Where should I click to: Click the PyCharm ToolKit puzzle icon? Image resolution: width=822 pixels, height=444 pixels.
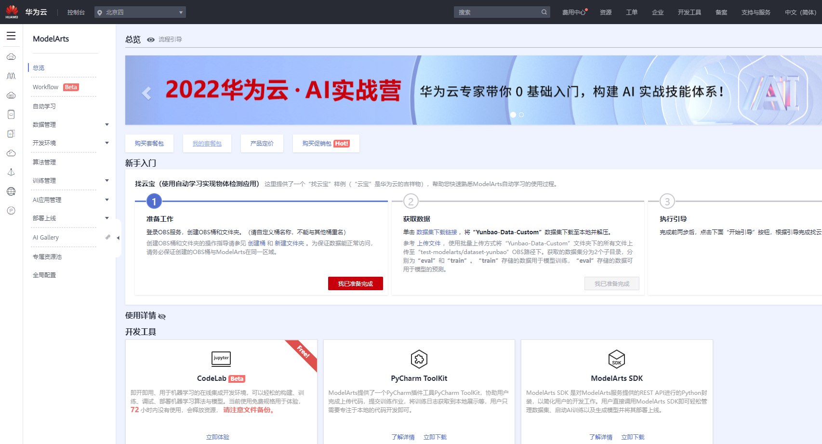pos(419,359)
